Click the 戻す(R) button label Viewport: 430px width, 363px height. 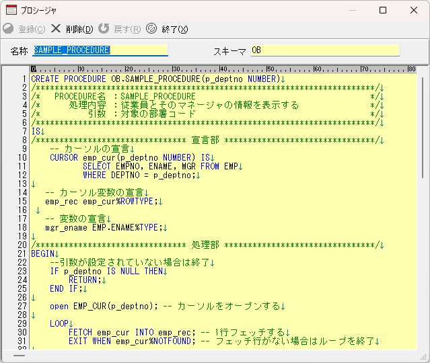[127, 29]
